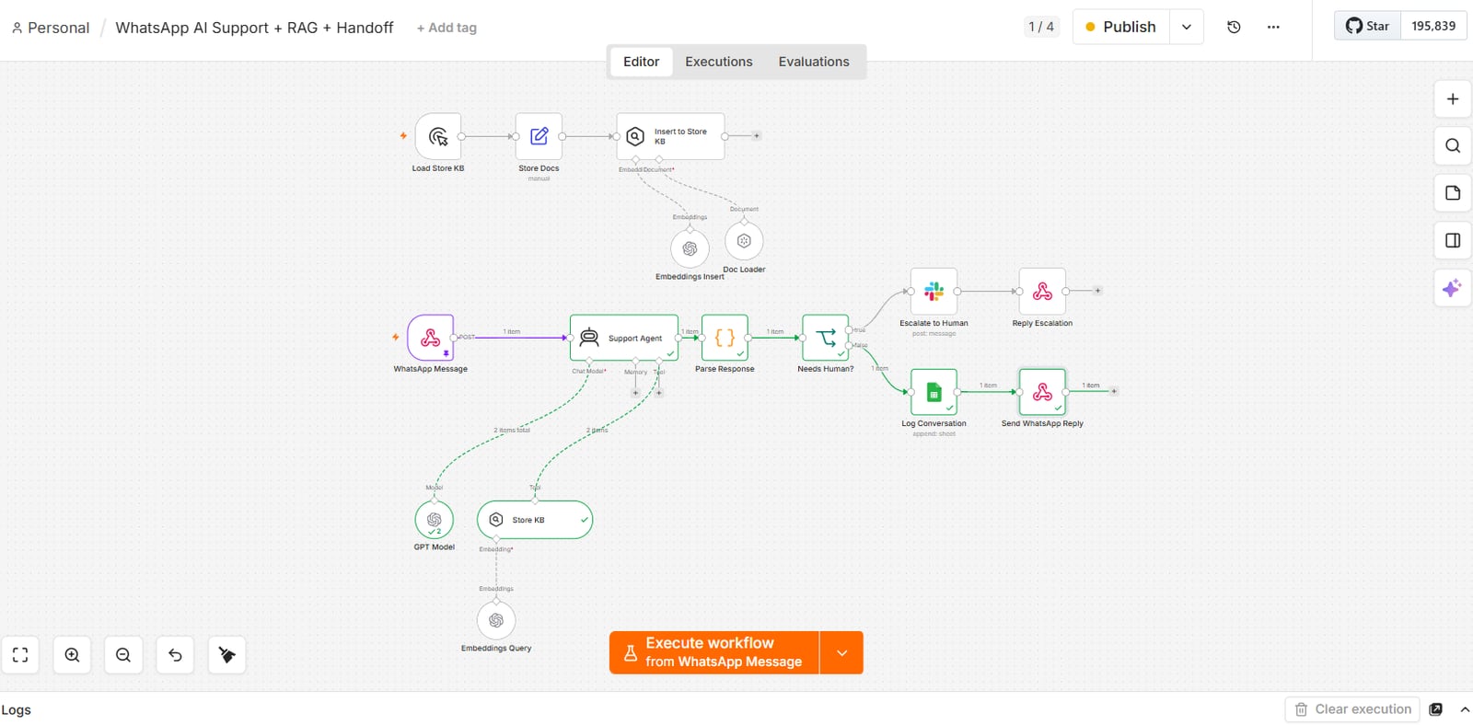Select the WhatsApp Message webhook node
This screenshot has height=725, width=1473.
pos(430,338)
